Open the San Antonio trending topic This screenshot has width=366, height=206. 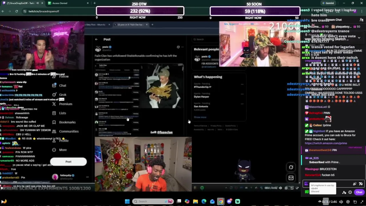point(201,106)
